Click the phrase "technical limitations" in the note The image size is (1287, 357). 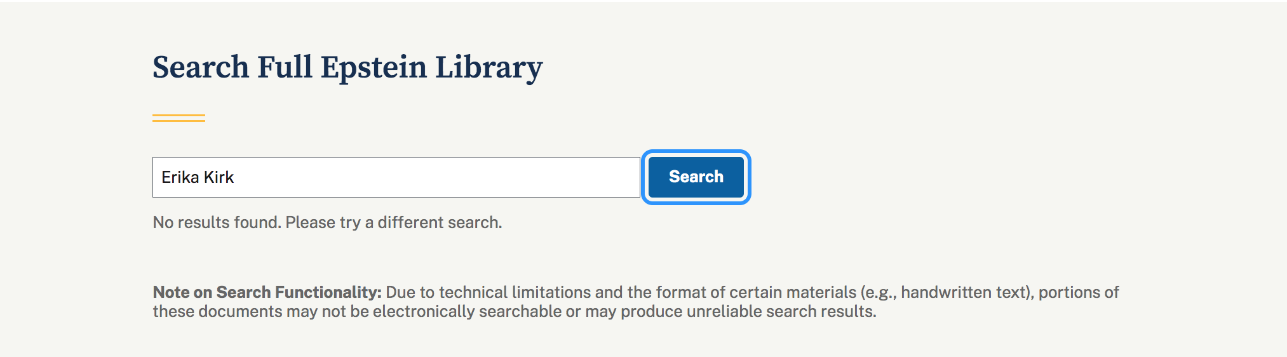tap(515, 292)
